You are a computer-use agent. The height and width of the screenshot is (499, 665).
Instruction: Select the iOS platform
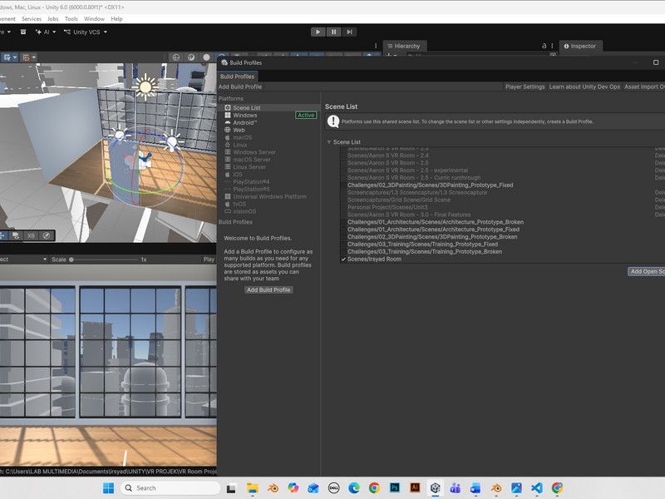(x=268, y=175)
